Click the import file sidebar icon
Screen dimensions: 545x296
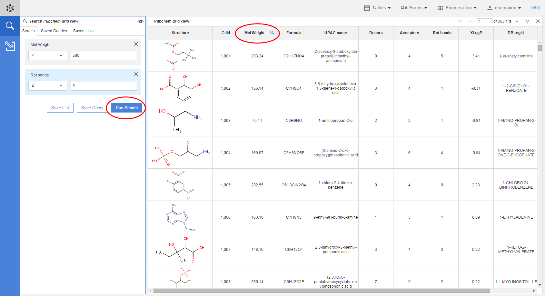10,46
